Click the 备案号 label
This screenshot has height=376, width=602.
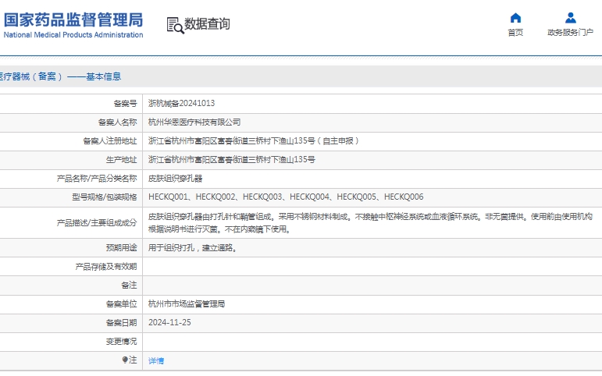pos(125,104)
